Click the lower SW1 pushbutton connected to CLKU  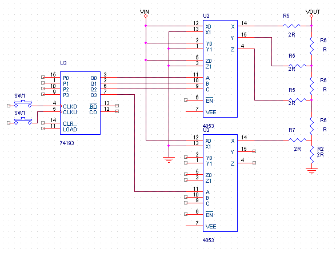[x=23, y=121]
